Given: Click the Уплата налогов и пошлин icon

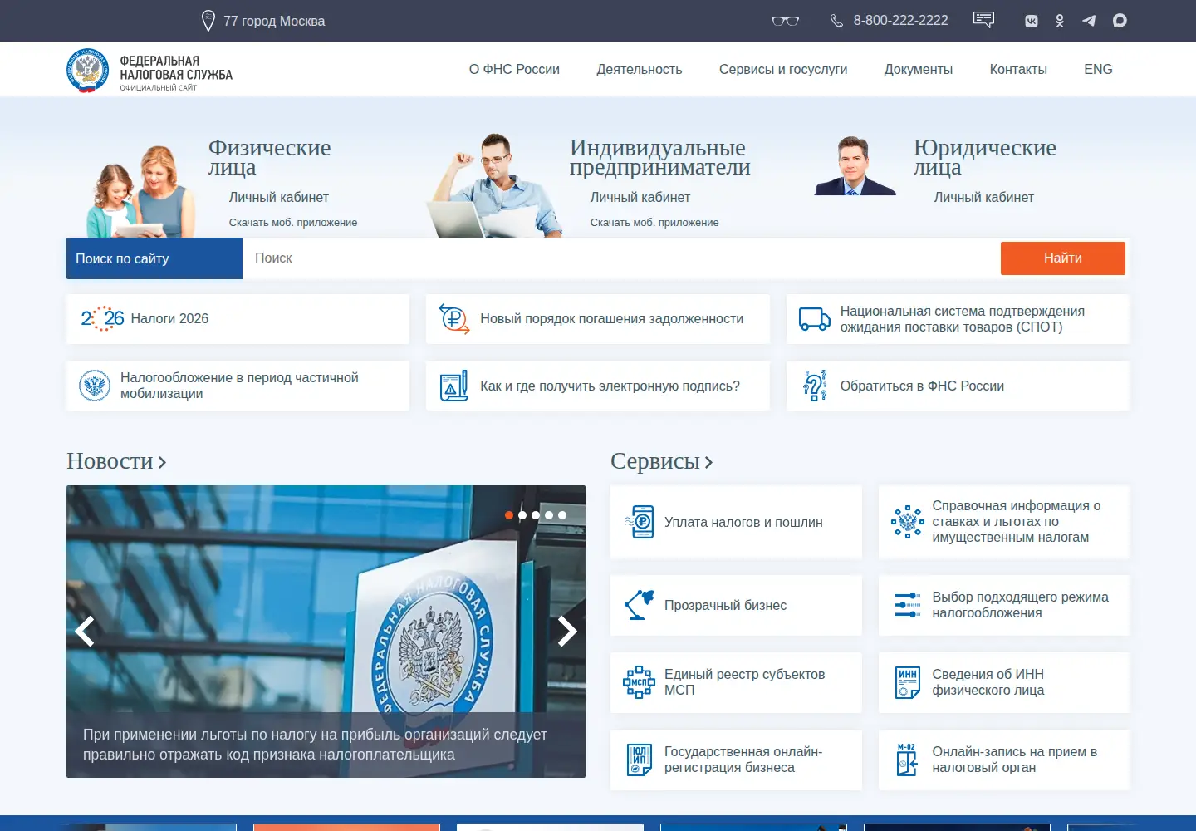Looking at the screenshot, I should click(x=640, y=522).
